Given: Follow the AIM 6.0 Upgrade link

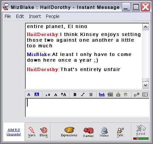Looking at the screenshot, I should [14, 132].
